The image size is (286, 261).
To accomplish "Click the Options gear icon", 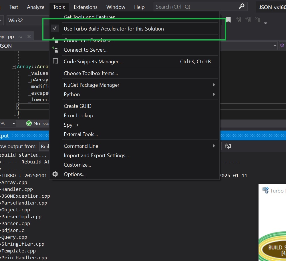I will tap(55, 174).
